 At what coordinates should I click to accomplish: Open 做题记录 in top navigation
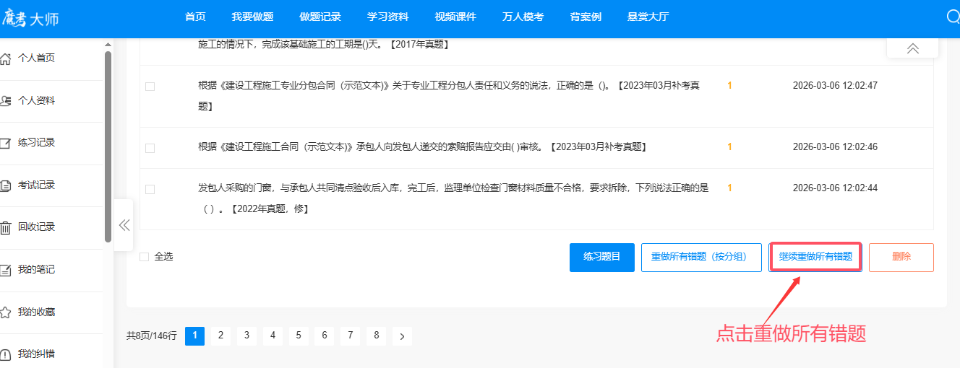click(320, 17)
